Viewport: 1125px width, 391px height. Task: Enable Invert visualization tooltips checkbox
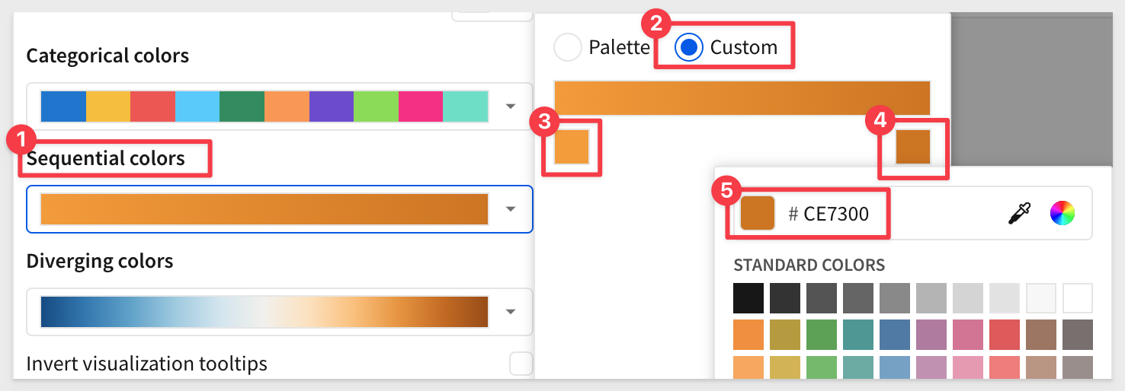[521, 364]
